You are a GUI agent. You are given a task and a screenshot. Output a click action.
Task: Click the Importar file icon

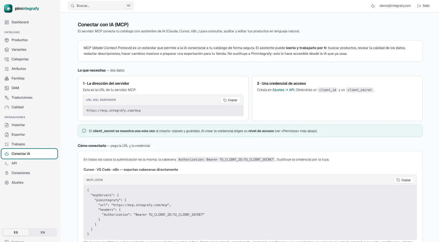7,125
